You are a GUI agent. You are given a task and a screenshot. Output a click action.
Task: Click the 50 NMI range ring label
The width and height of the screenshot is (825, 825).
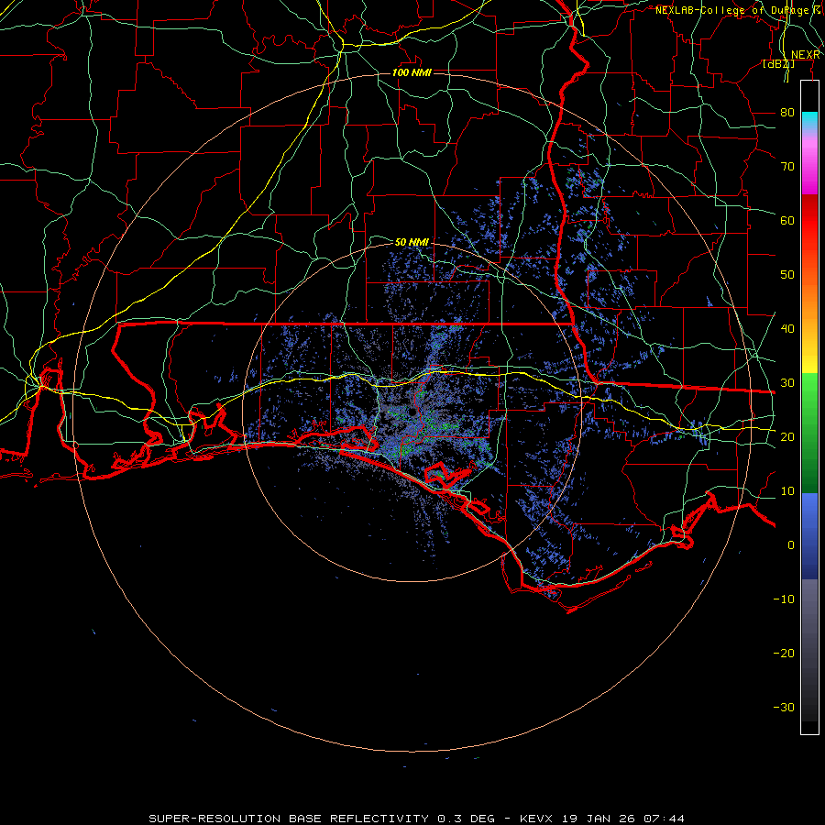(412, 242)
